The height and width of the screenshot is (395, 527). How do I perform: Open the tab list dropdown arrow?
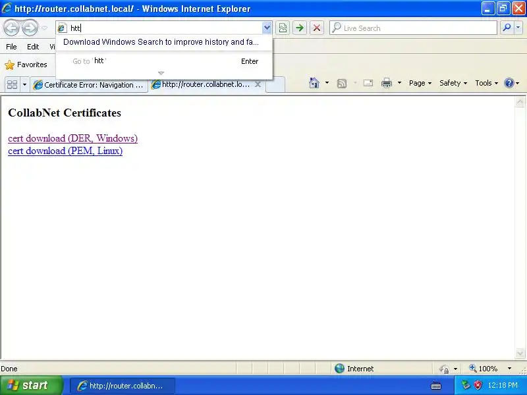[x=24, y=84]
